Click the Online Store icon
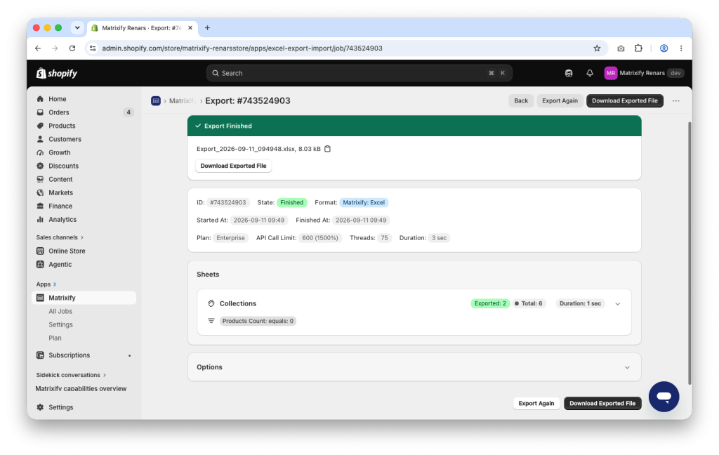719x455 pixels. [40, 251]
